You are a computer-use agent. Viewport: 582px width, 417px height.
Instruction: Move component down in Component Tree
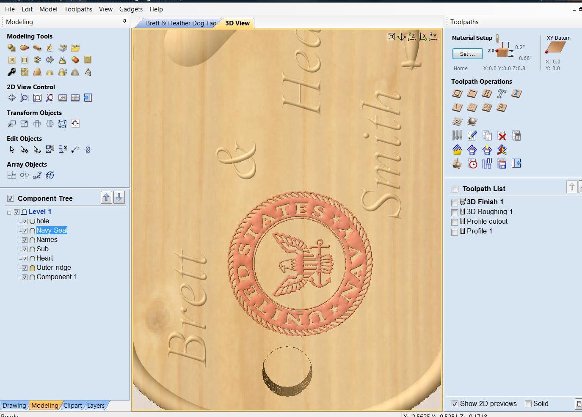(119, 197)
